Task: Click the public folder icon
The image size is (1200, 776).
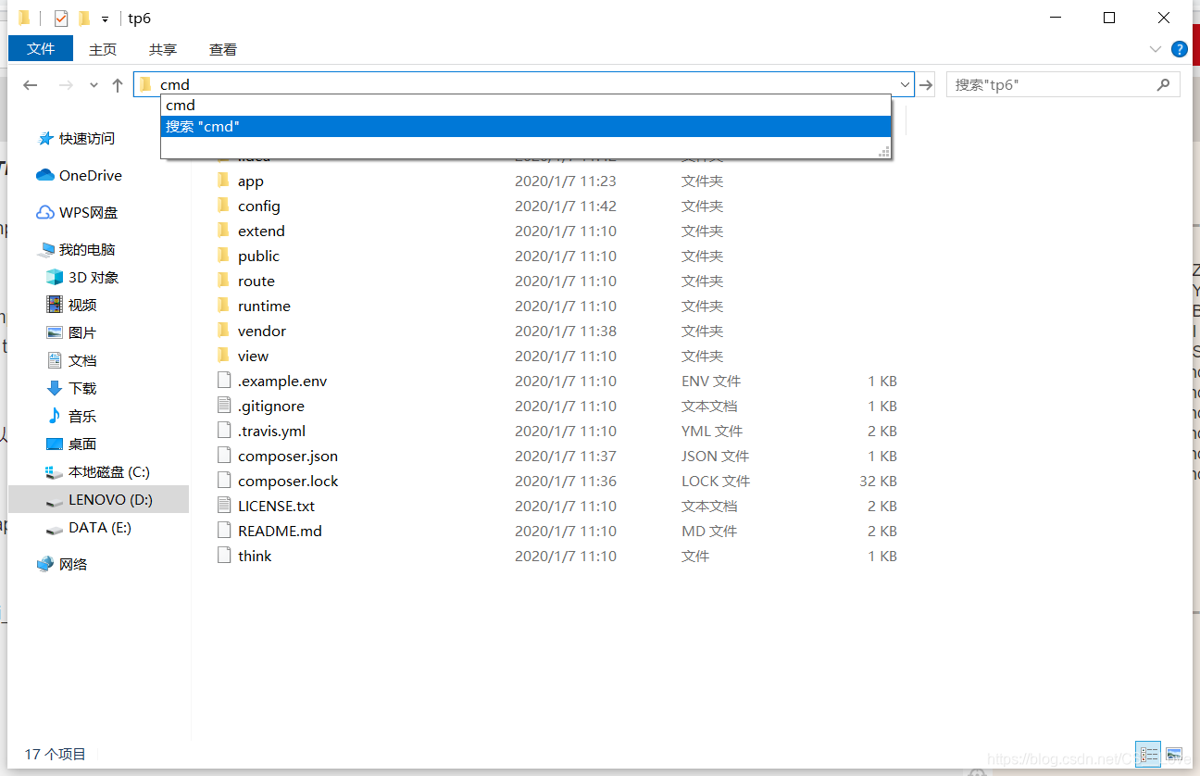Action: (222, 256)
